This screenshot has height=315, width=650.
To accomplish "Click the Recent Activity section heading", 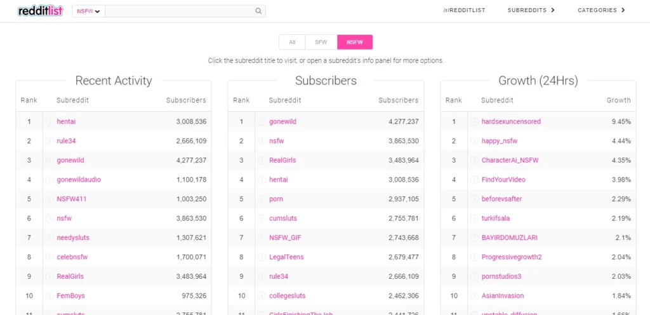I will [x=114, y=81].
